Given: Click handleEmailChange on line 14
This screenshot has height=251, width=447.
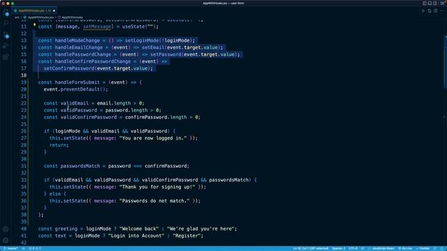Looking at the screenshot, I should (79, 47).
